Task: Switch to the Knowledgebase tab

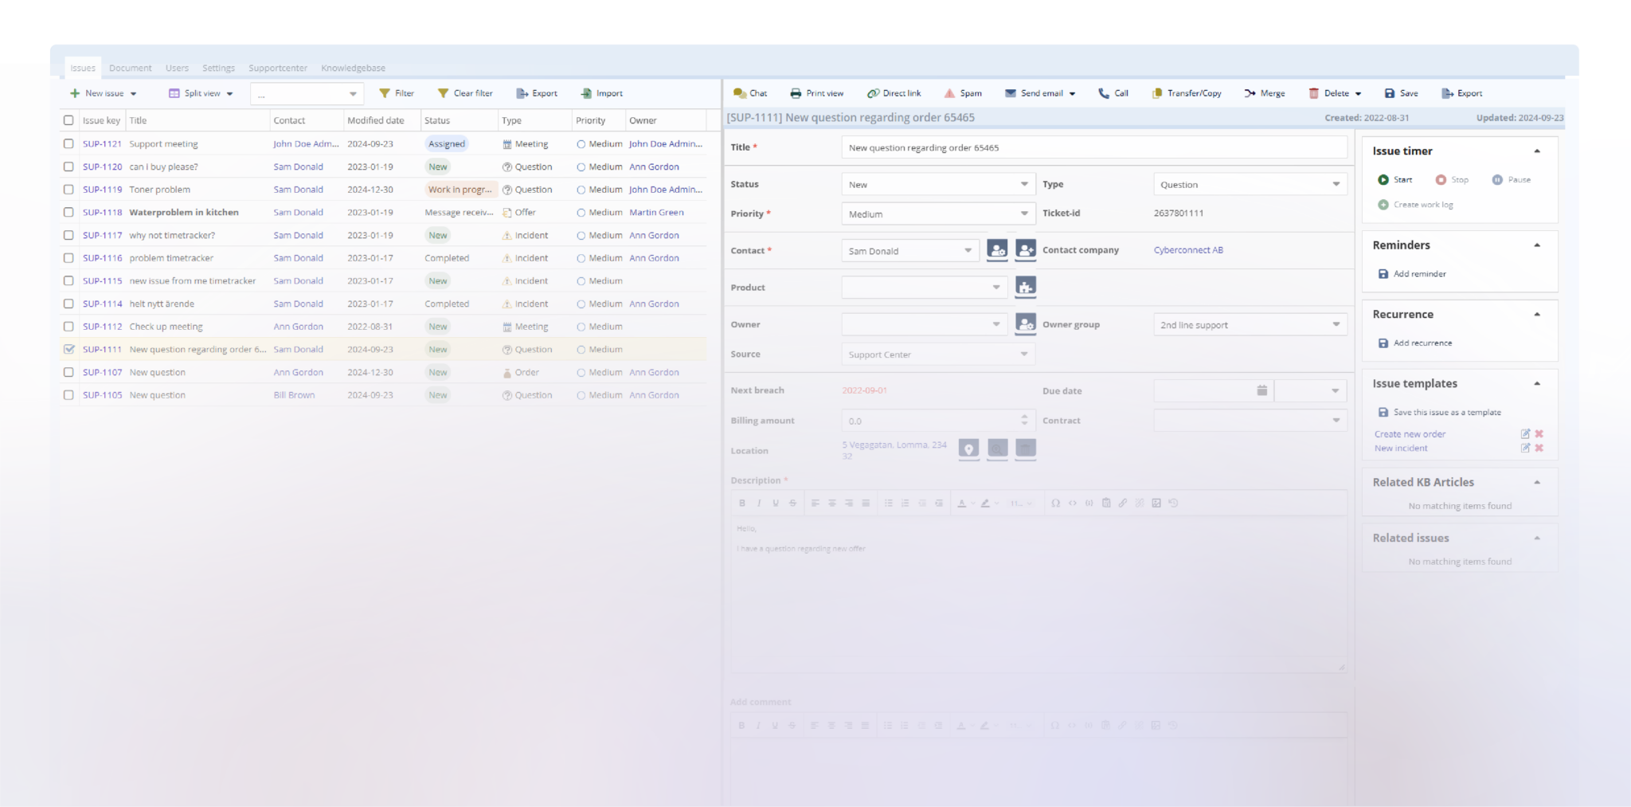Action: click(x=352, y=68)
